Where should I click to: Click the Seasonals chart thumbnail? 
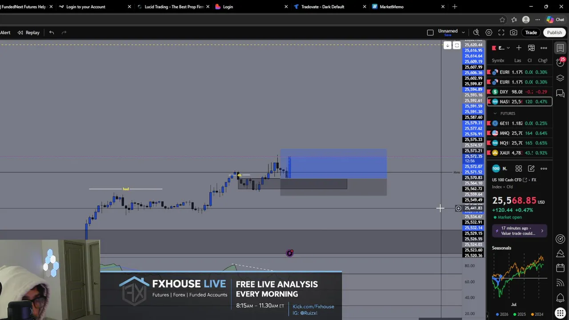pos(520,276)
